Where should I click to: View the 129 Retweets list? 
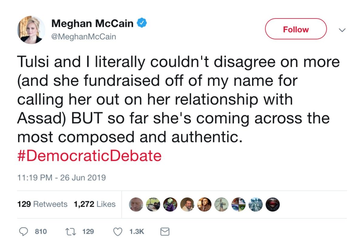(x=42, y=204)
